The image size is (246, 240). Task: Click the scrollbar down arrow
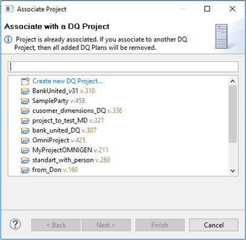coord(233,171)
